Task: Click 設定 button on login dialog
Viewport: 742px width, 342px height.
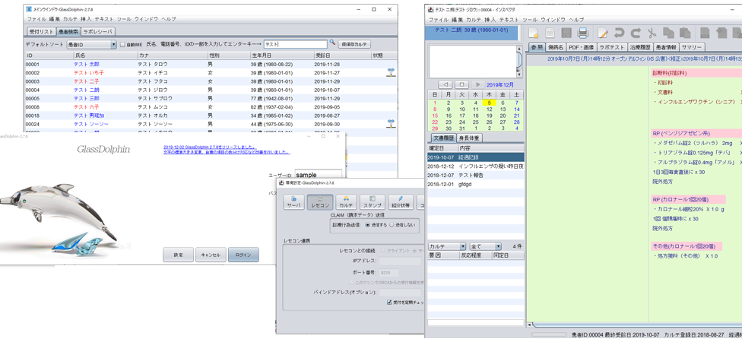Action: [179, 255]
